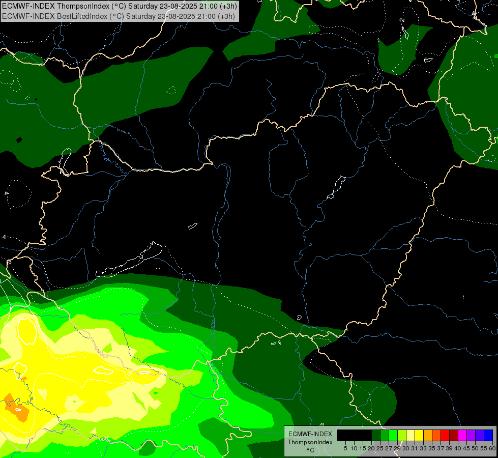Click the dark red 39–40 legend swatch
The width and height of the screenshot is (498, 458).
click(x=454, y=435)
